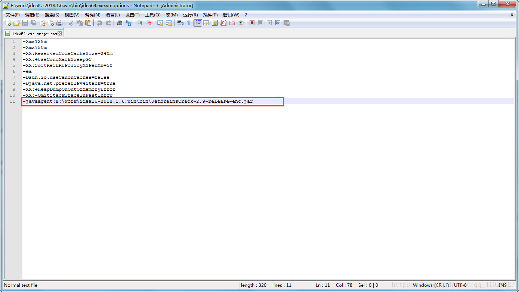This screenshot has height=292, width=519.
Task: Open Replace dialog toolbar icon
Action: [x=129, y=23]
